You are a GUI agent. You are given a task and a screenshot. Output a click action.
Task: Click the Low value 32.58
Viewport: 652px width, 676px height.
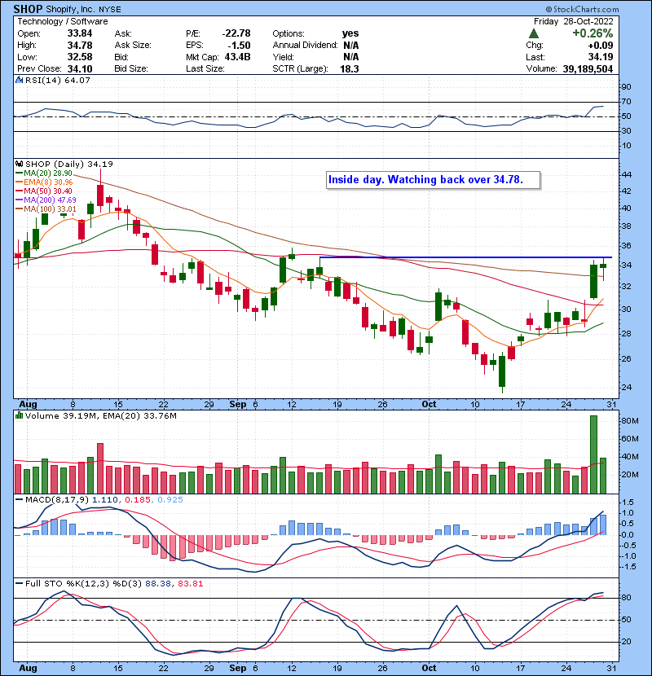point(80,57)
